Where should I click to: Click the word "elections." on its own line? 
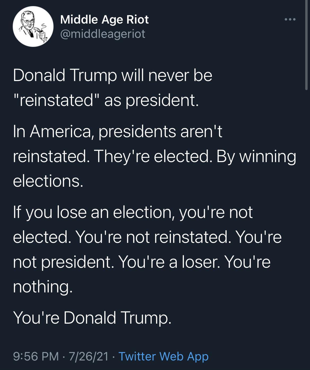48,181
